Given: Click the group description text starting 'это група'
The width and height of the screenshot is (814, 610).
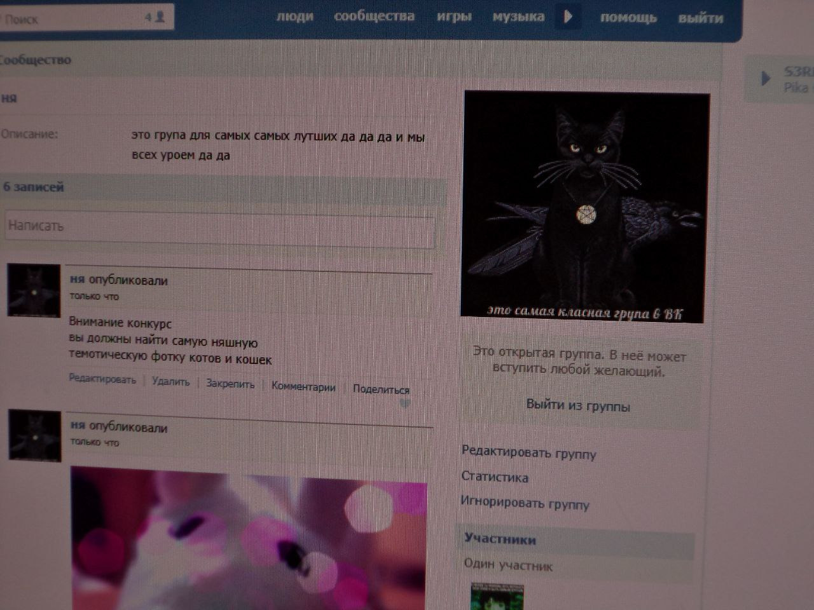Looking at the screenshot, I should point(278,146).
